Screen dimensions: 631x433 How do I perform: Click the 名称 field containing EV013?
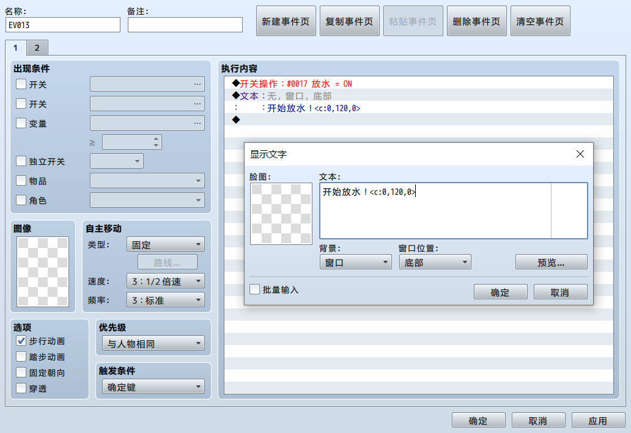coord(63,25)
